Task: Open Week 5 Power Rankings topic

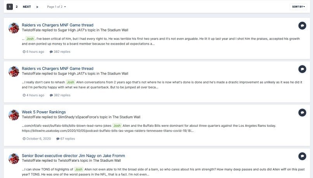Action: pyautogui.click(x=44, y=112)
